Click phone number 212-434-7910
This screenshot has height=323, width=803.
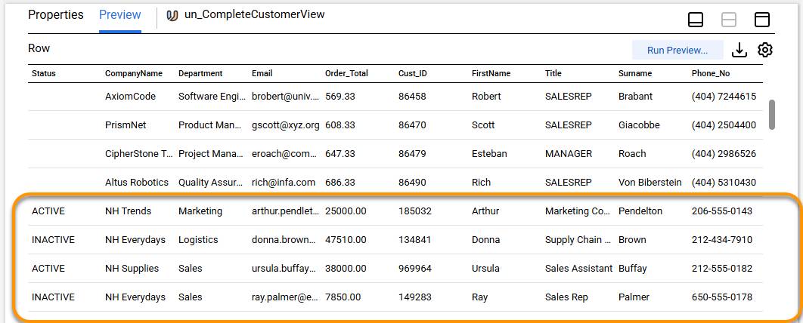(722, 240)
